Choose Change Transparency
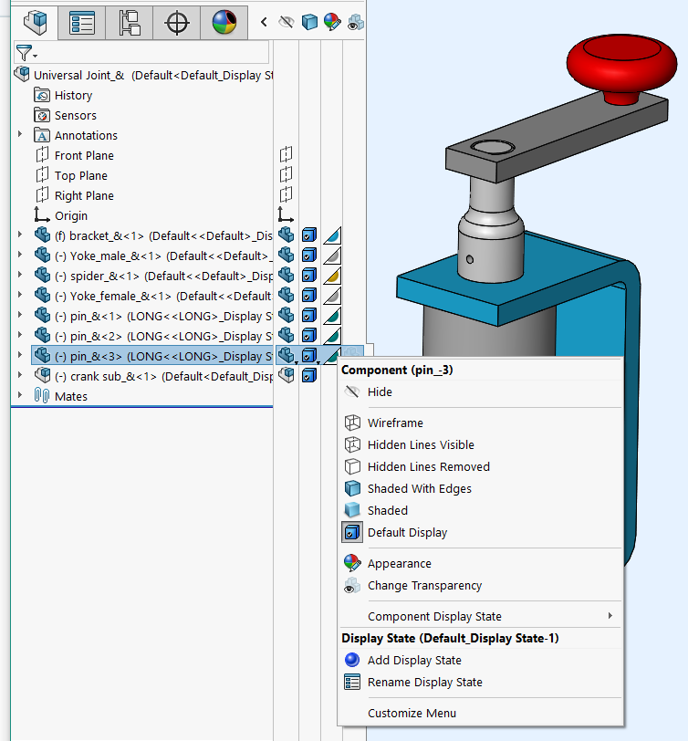 point(481,585)
